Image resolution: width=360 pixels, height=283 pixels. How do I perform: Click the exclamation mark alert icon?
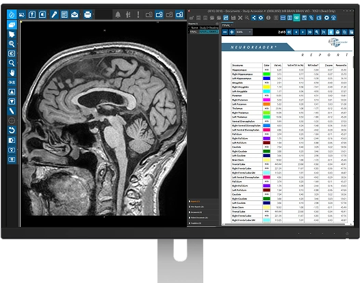tap(138, 15)
